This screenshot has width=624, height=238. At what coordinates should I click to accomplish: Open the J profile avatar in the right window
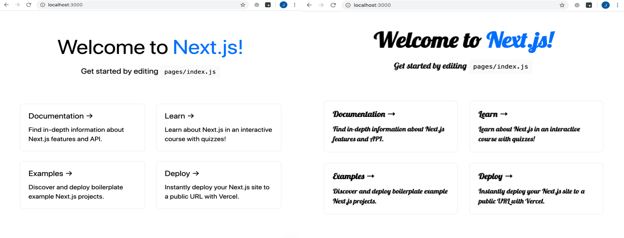(x=605, y=5)
